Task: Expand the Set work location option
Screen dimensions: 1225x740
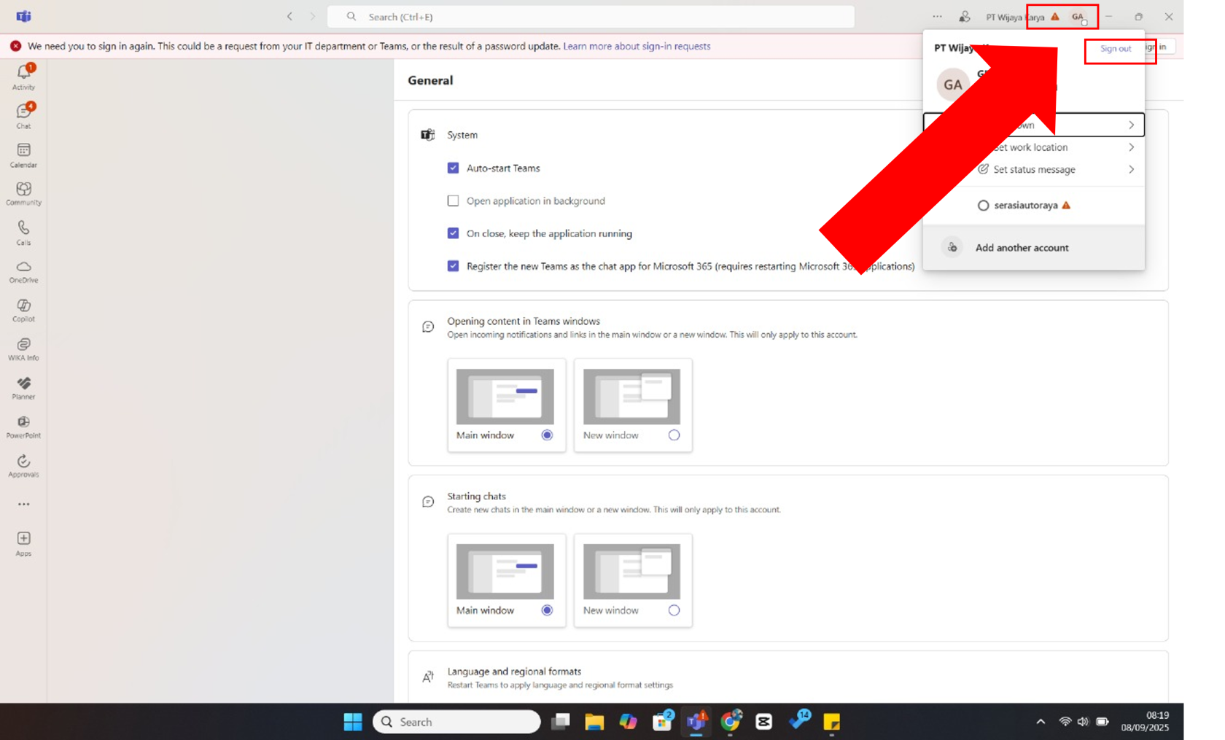Action: (x=1130, y=147)
